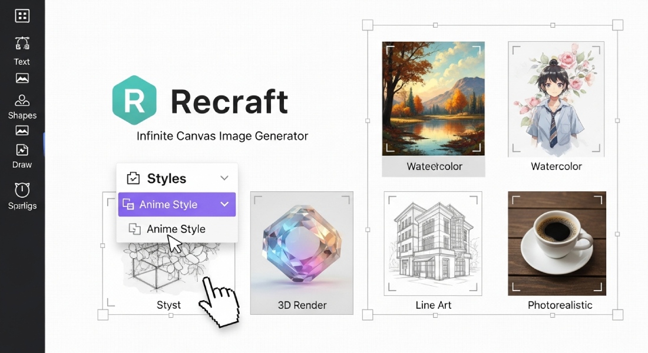Screen dimensions: 648x353
Task: Select the Draw tool icon
Action: point(22,150)
